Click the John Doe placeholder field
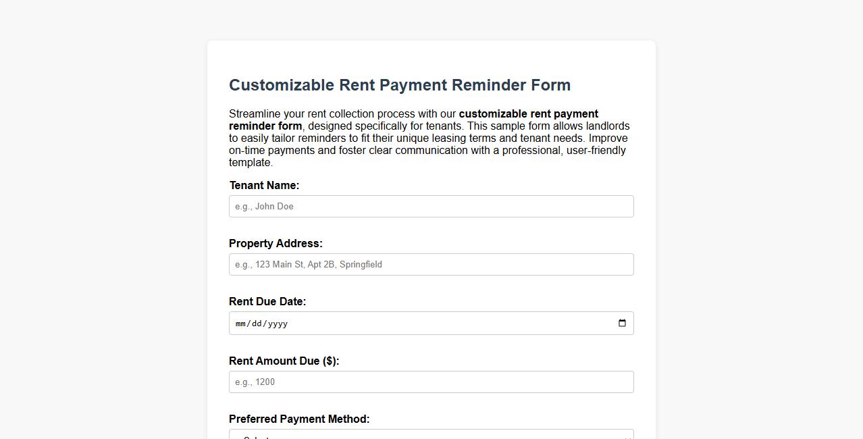This screenshot has height=439, width=863. tap(431, 206)
